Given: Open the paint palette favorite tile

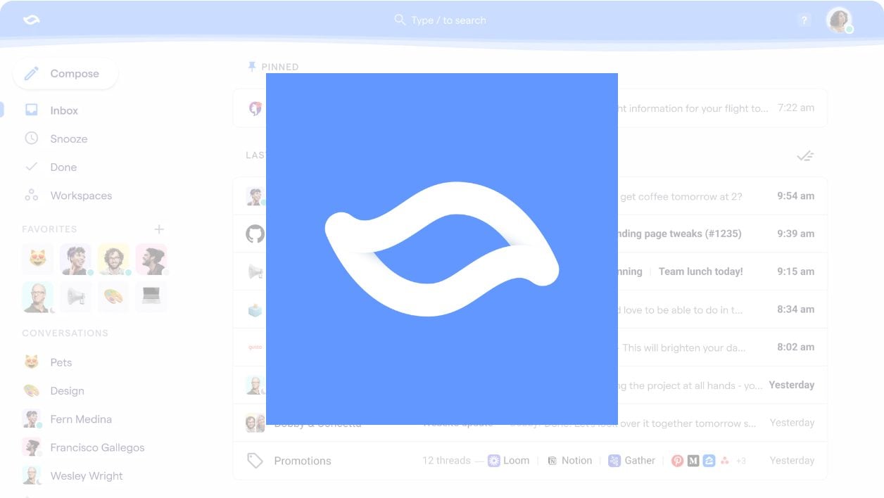Looking at the screenshot, I should (113, 297).
